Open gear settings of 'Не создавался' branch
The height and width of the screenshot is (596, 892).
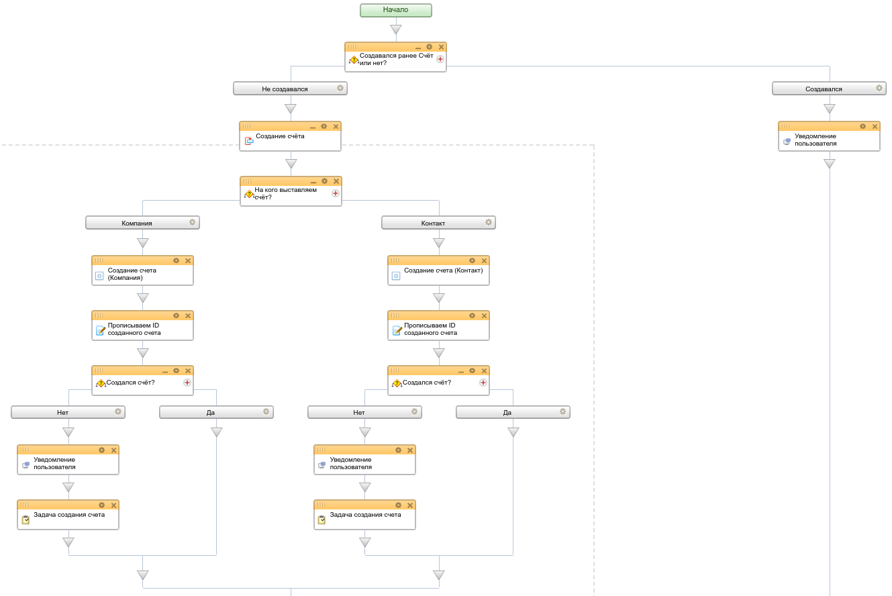tap(340, 88)
